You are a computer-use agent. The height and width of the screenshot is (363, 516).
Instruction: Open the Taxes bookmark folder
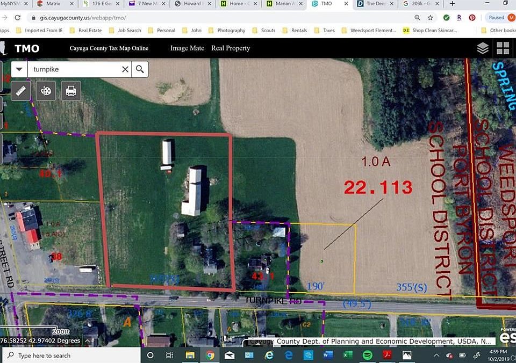point(325,30)
